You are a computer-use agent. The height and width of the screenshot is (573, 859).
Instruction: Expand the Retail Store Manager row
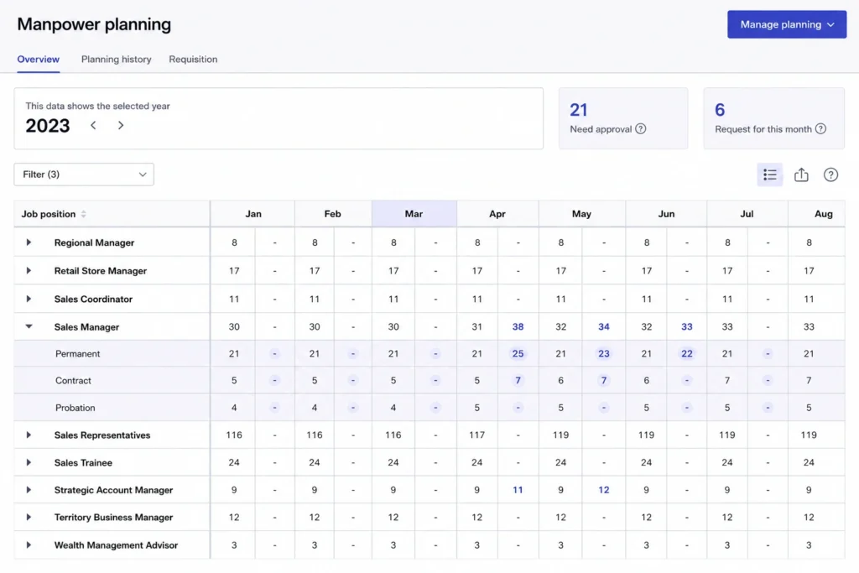(29, 271)
